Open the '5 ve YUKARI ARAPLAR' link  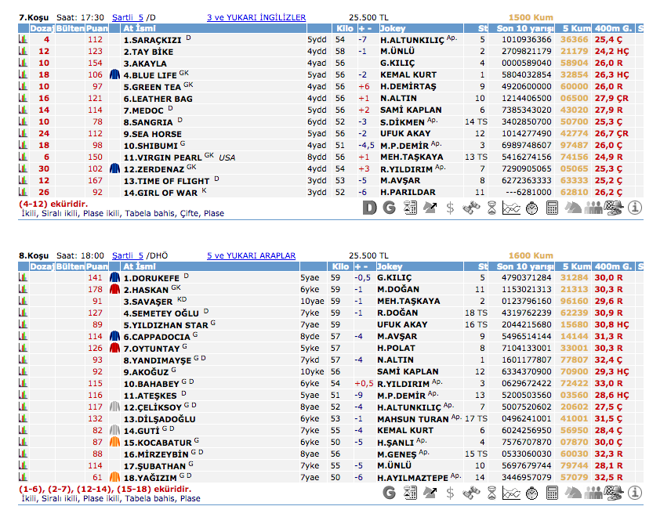251,255
